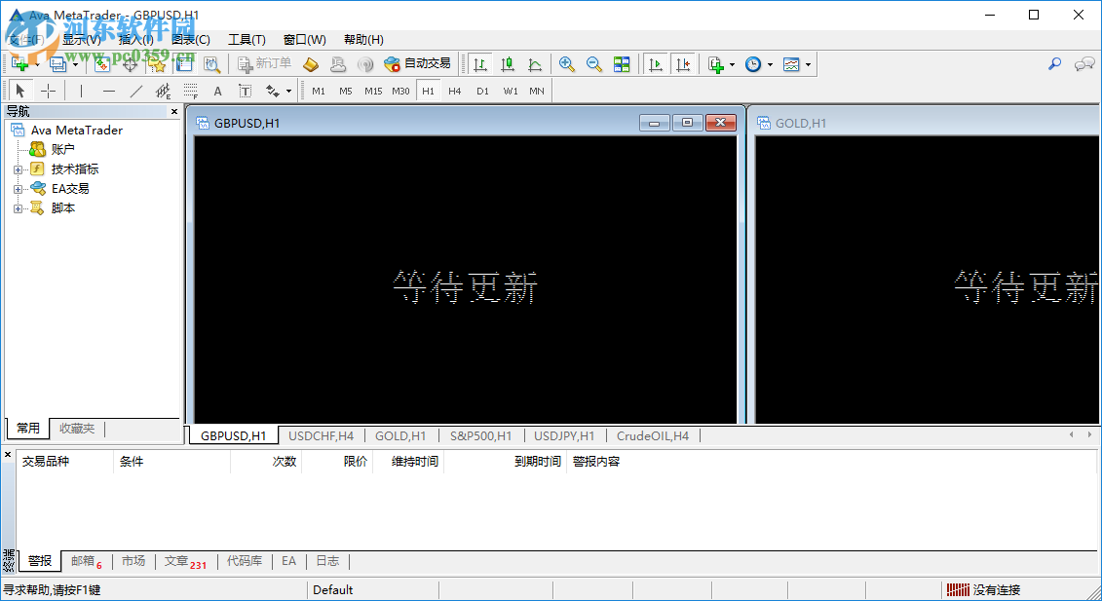Enable chart auto scroll
Screen dimensions: 1102x601
[x=656, y=63]
